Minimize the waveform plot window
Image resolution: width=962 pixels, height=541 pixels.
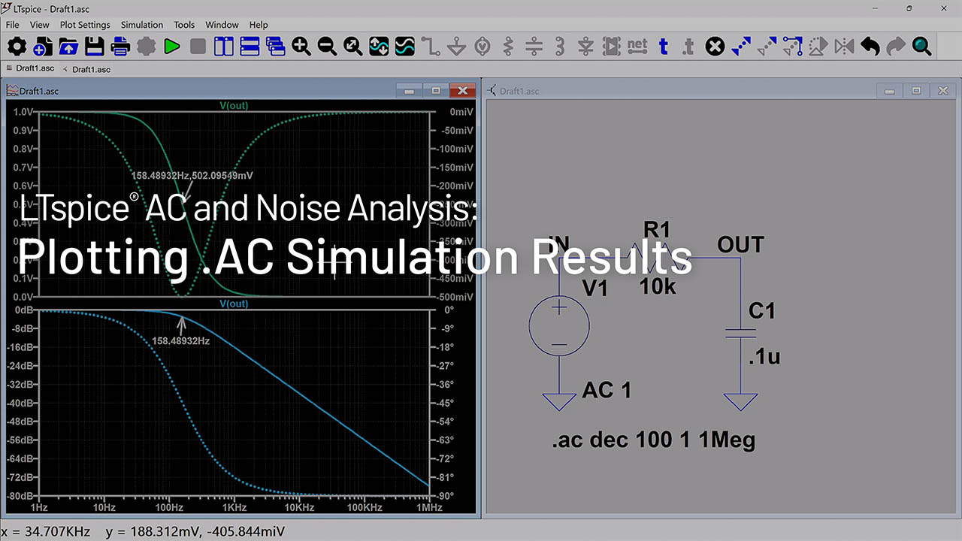(x=410, y=91)
